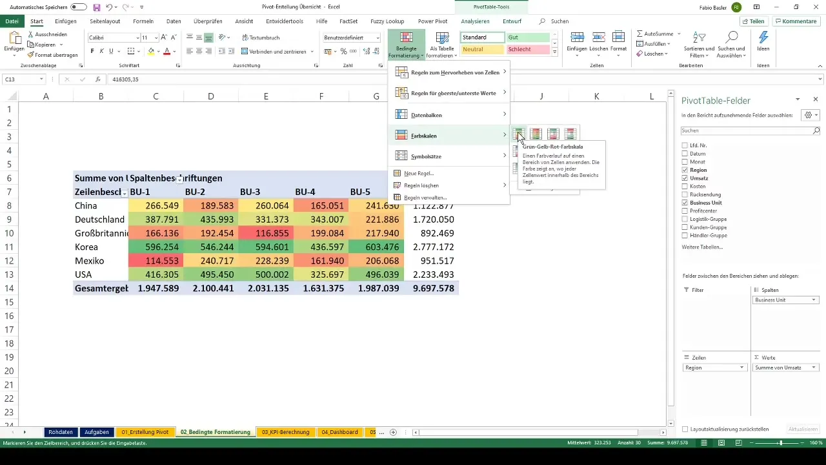Viewport: 826px width, 465px height.
Task: Open number format Benutzerdefiniert dropdown
Action: click(378, 37)
